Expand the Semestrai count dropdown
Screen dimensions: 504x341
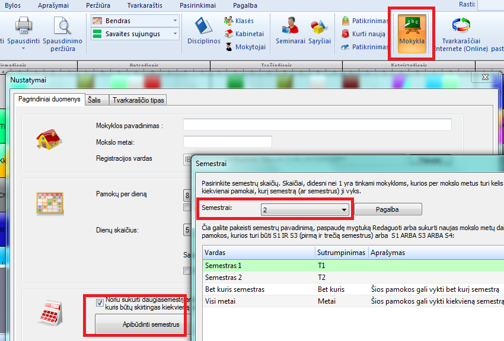[343, 210]
